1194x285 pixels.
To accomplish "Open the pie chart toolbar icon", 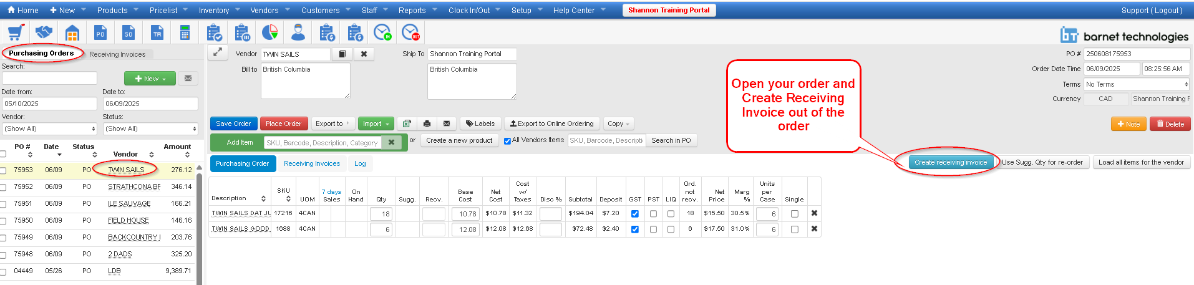I will click(269, 32).
